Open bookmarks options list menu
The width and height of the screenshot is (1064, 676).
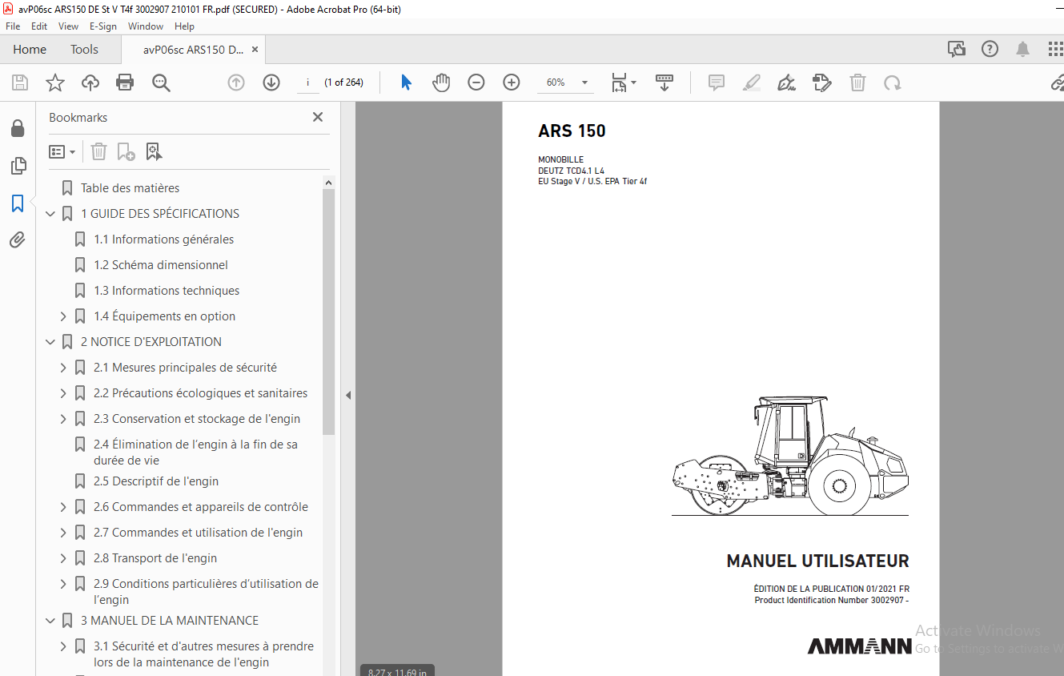(62, 151)
